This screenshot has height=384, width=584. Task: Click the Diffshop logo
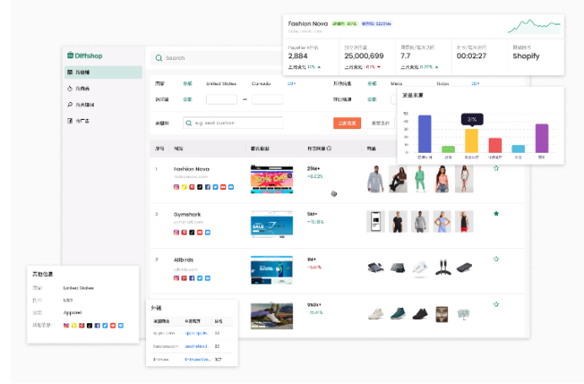coord(85,56)
